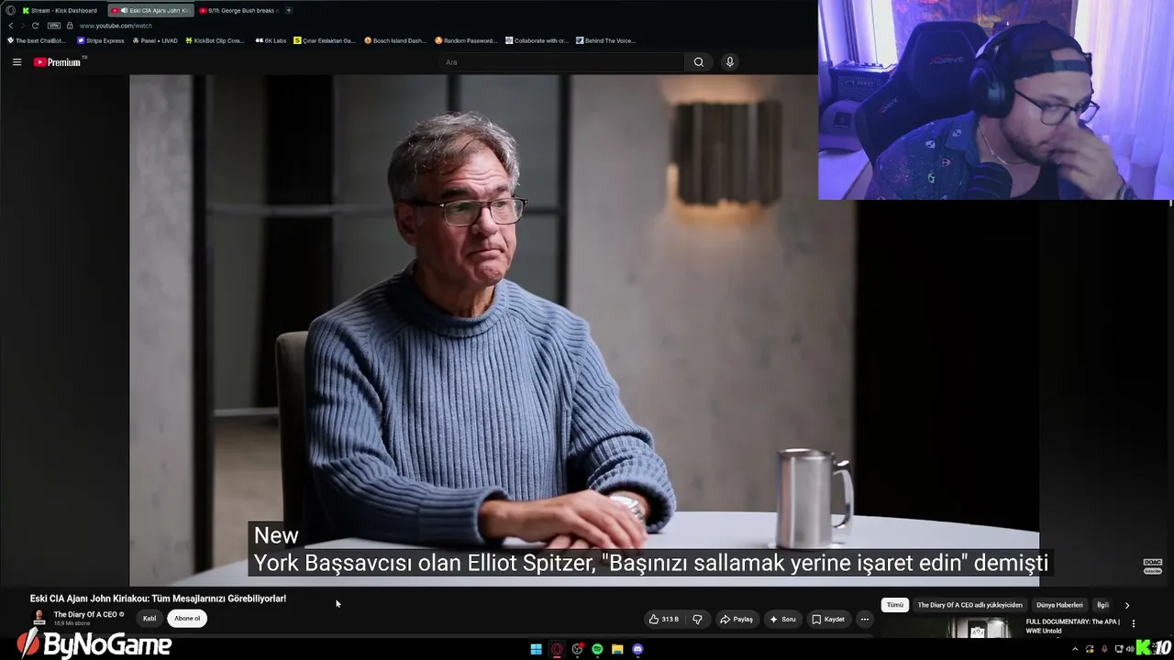Open a new browser tab with plus

(x=289, y=10)
